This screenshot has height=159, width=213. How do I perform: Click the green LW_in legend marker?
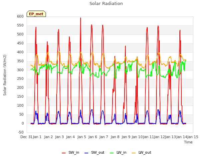point(111,153)
